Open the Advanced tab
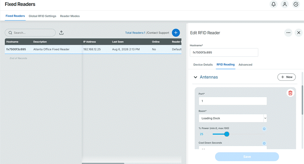Screen dimensions: 304x164 click(245, 64)
